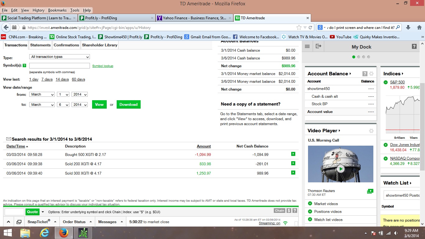Open the to-month dropdown
425x239 pixels.
tap(42, 105)
